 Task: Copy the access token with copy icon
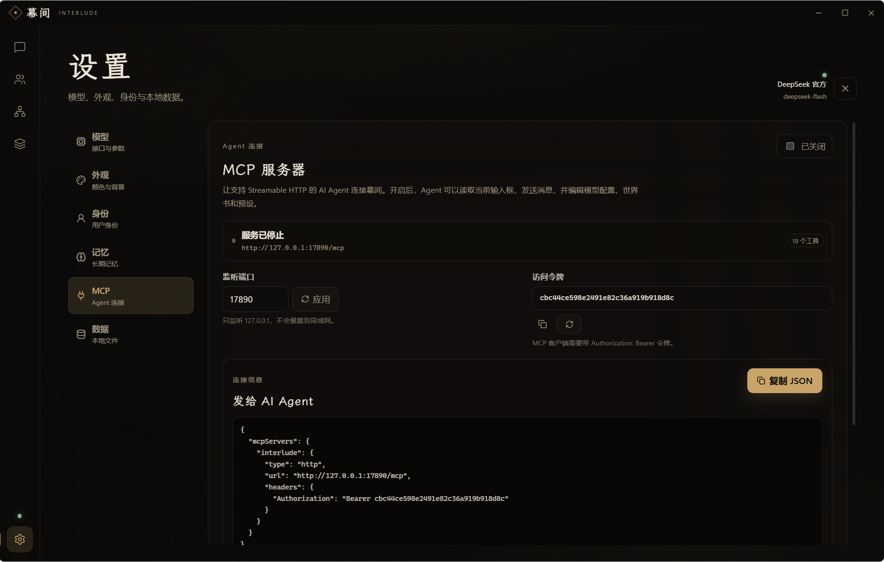(542, 324)
